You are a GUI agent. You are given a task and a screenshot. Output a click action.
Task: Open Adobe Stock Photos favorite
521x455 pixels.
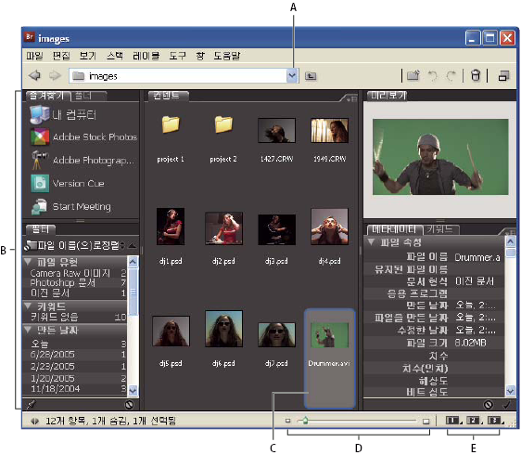[83, 136]
